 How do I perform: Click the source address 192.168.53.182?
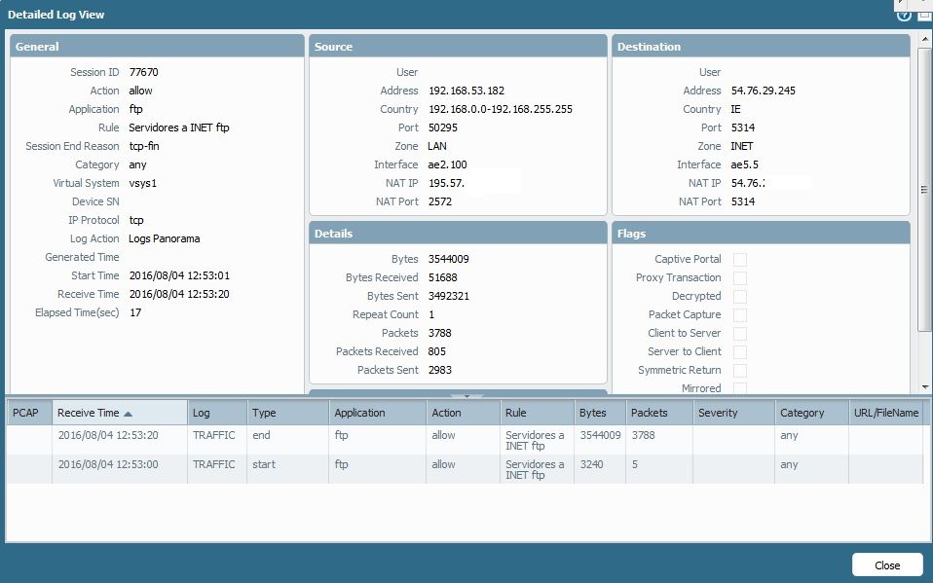466,91
